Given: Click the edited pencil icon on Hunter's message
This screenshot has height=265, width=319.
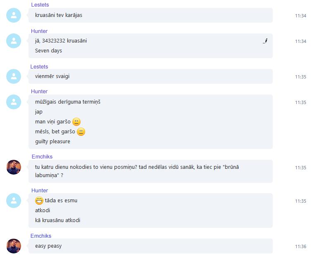Looking at the screenshot, I should point(265,41).
